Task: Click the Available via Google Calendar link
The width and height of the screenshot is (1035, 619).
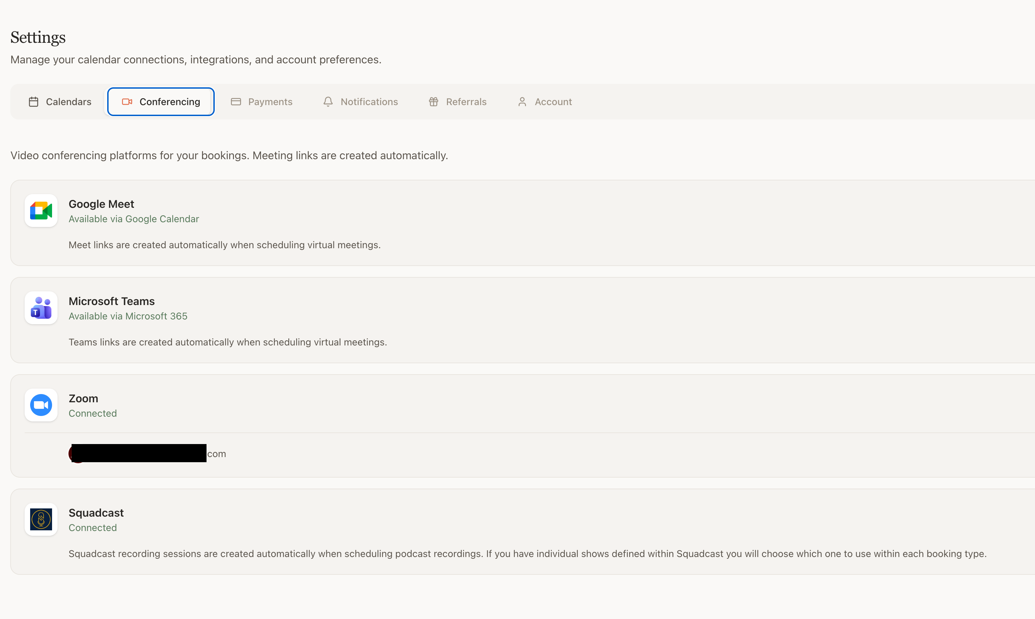Action: coord(134,218)
